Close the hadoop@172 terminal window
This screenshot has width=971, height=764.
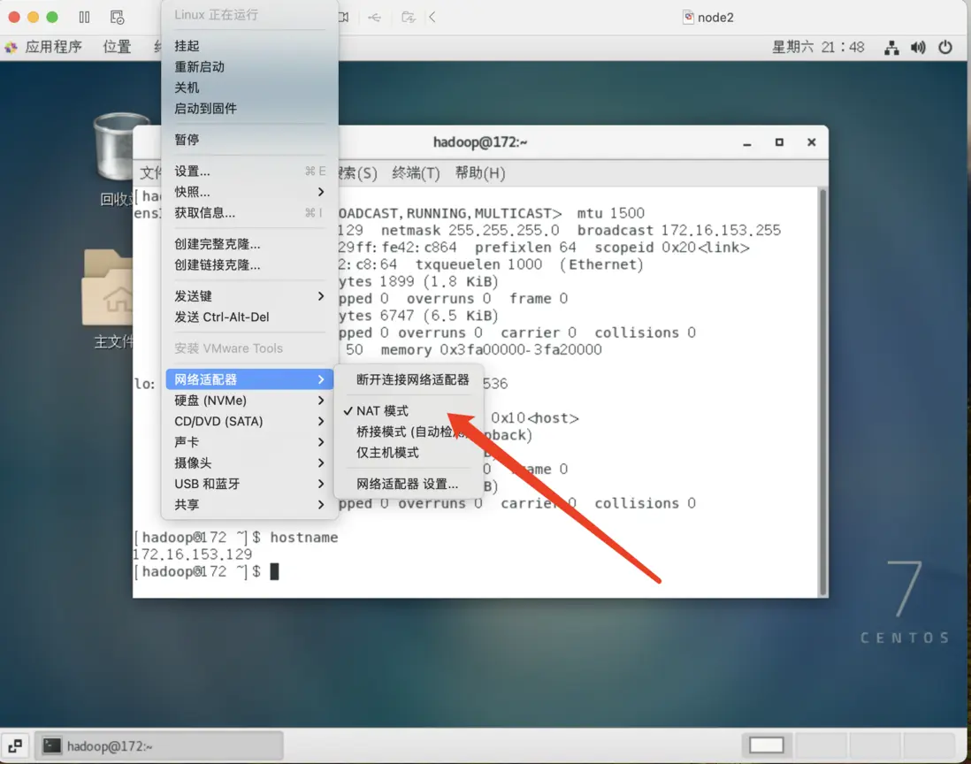click(x=811, y=142)
